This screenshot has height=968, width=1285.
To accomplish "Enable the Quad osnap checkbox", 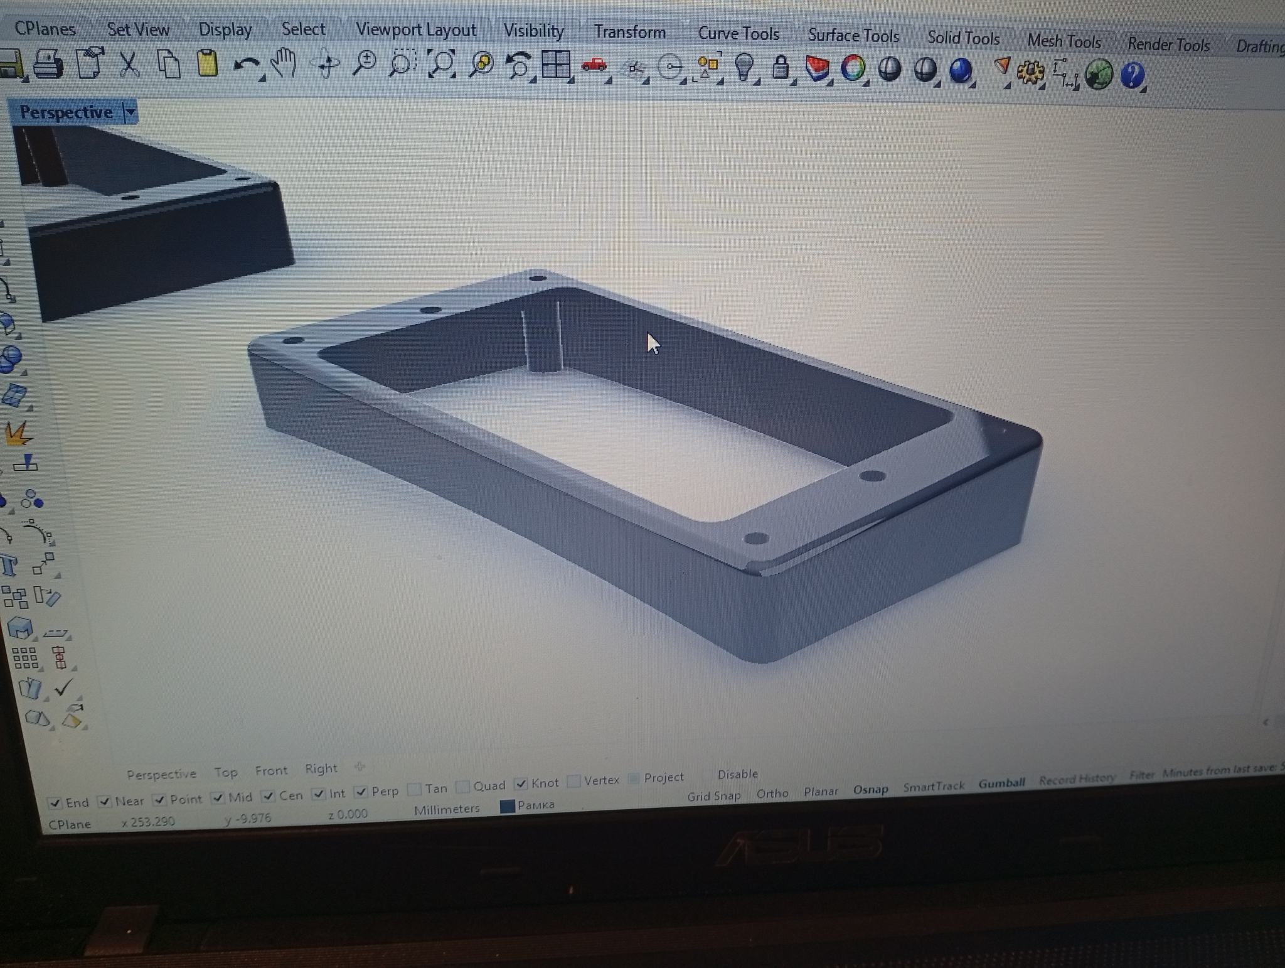I will 463,787.
